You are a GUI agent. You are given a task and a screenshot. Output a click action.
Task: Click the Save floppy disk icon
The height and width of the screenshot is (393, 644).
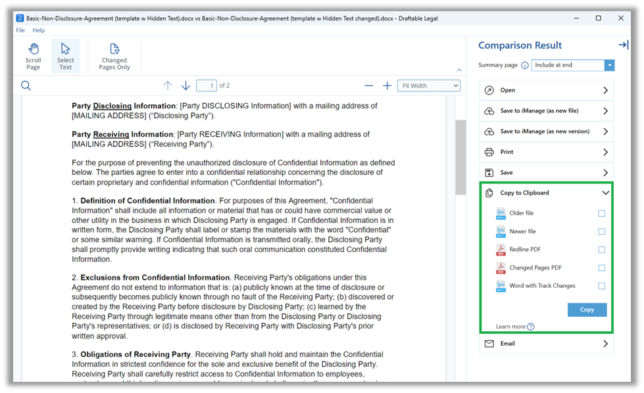tap(489, 172)
